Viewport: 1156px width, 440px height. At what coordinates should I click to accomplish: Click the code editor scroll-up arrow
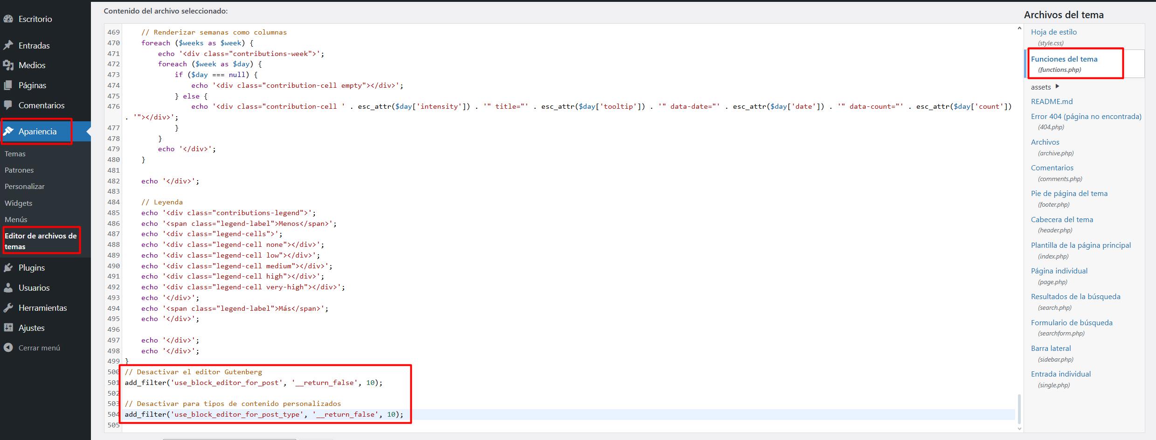tap(1019, 29)
